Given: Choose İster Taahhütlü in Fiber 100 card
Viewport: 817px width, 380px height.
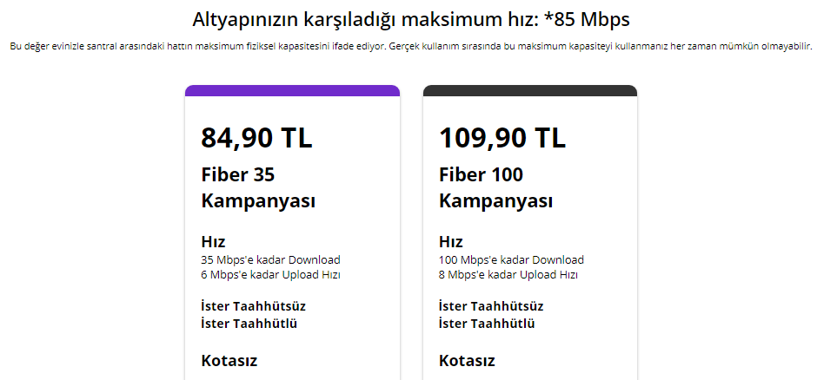Looking at the screenshot, I should coord(487,324).
